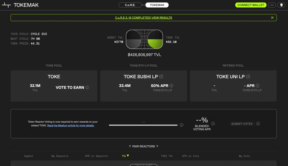Click the TOKE POOL section label
288x166 pixels.
tap(54, 66)
